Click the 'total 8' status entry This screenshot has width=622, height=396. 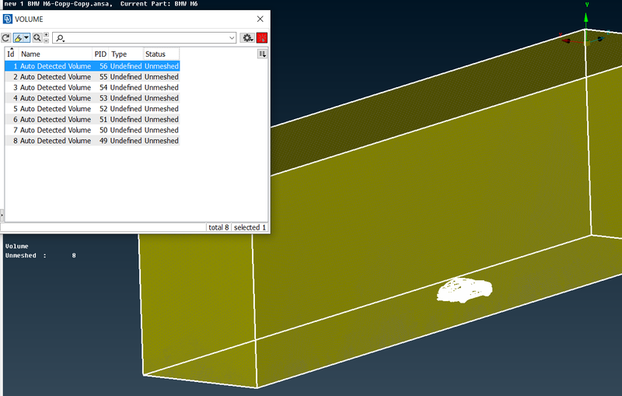click(218, 227)
